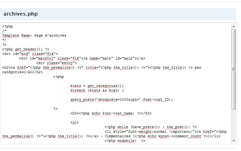Screen dimensions: 241x151
Task: Click the 'foreach ($cats as $cat) {' line
Action: pyautogui.click(x=97, y=91)
